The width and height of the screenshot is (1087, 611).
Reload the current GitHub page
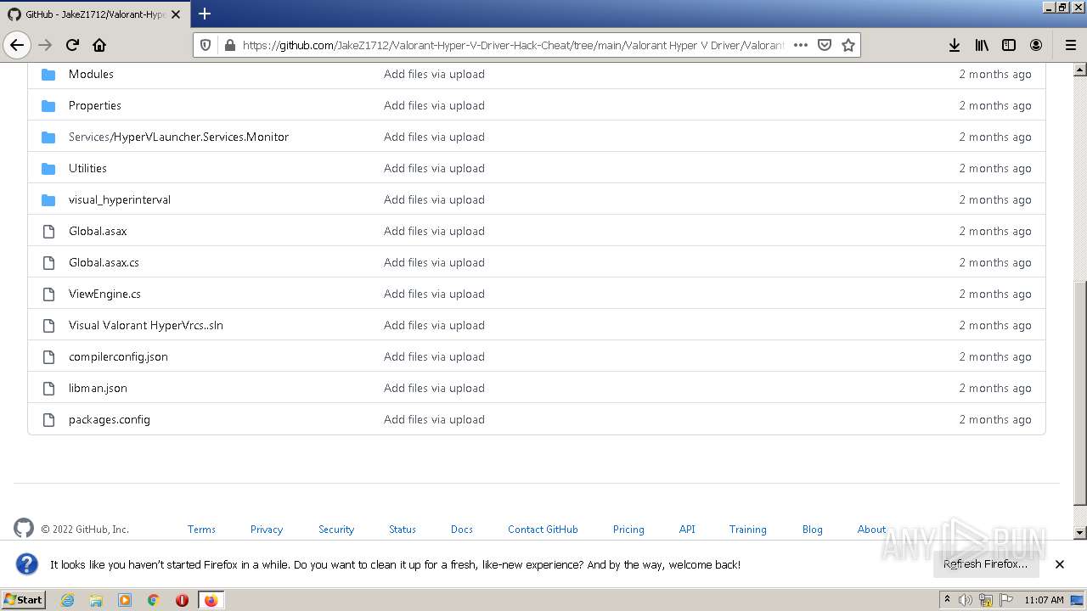[x=72, y=45]
